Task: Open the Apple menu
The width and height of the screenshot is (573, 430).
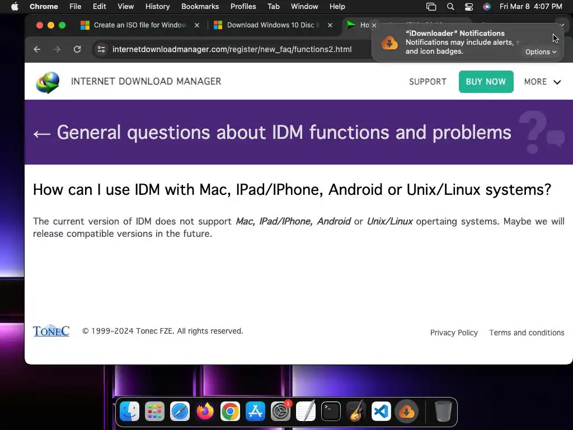Action: pos(15,7)
